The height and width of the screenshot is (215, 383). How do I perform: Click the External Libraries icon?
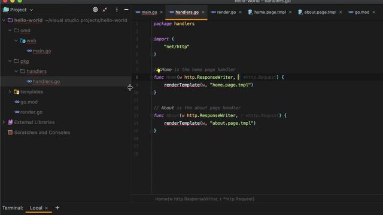pyautogui.click(x=10, y=122)
